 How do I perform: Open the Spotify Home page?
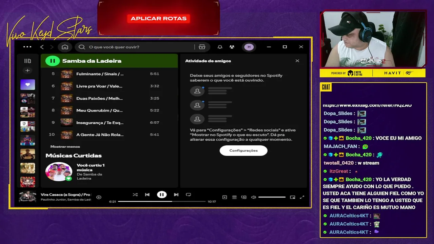(x=65, y=47)
